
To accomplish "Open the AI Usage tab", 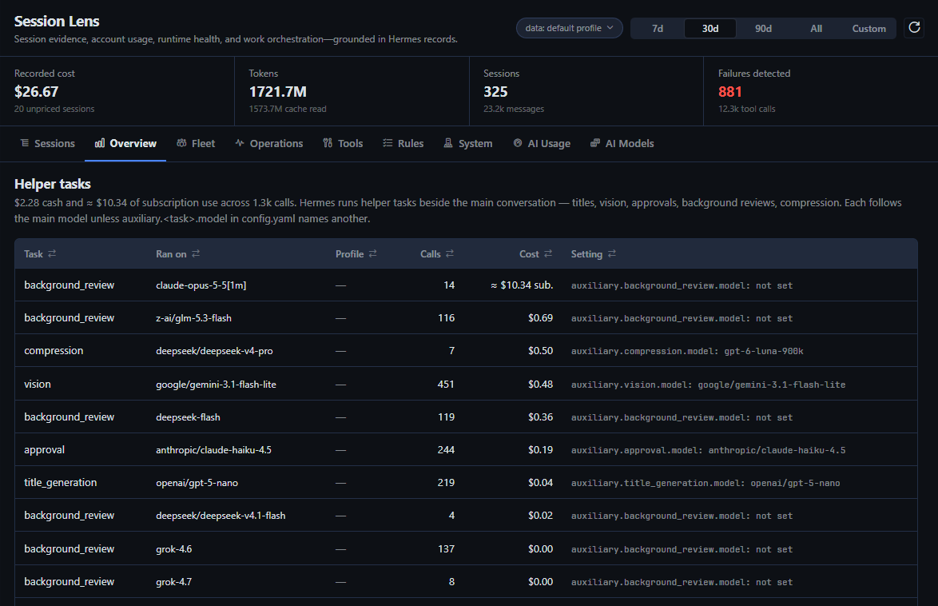I will 542,144.
